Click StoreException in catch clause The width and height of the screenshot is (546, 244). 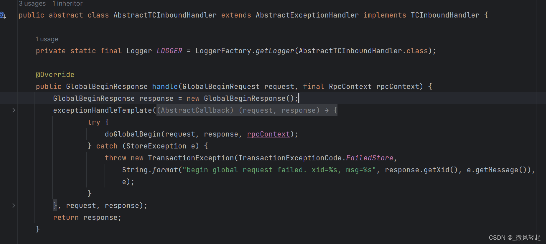point(156,146)
